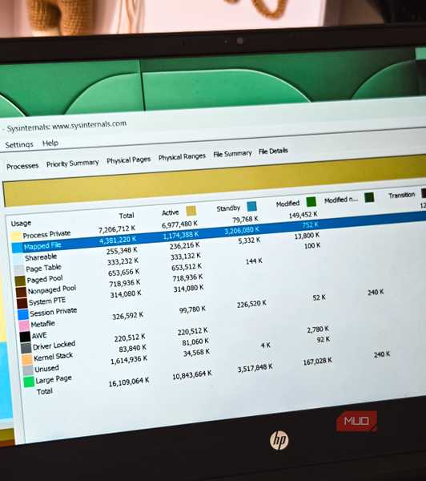Sort by the Standby column header

coord(228,208)
